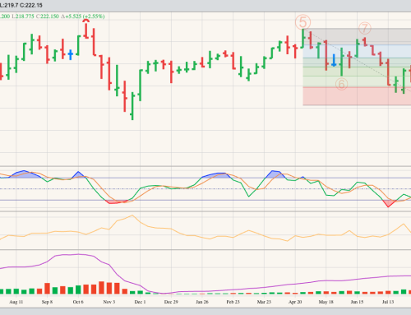This screenshot has width=411, height=315.
Task: Click the red oversold oscillator fill in July
Action: click(388, 203)
